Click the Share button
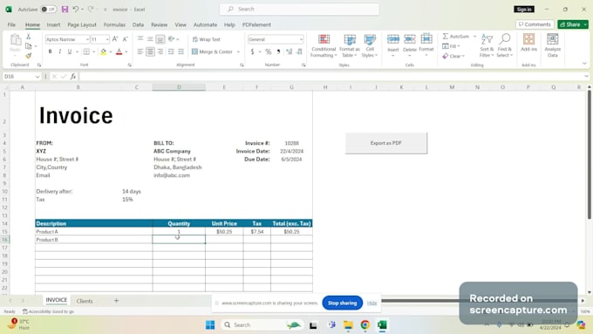This screenshot has width=593, height=334. 570,24
